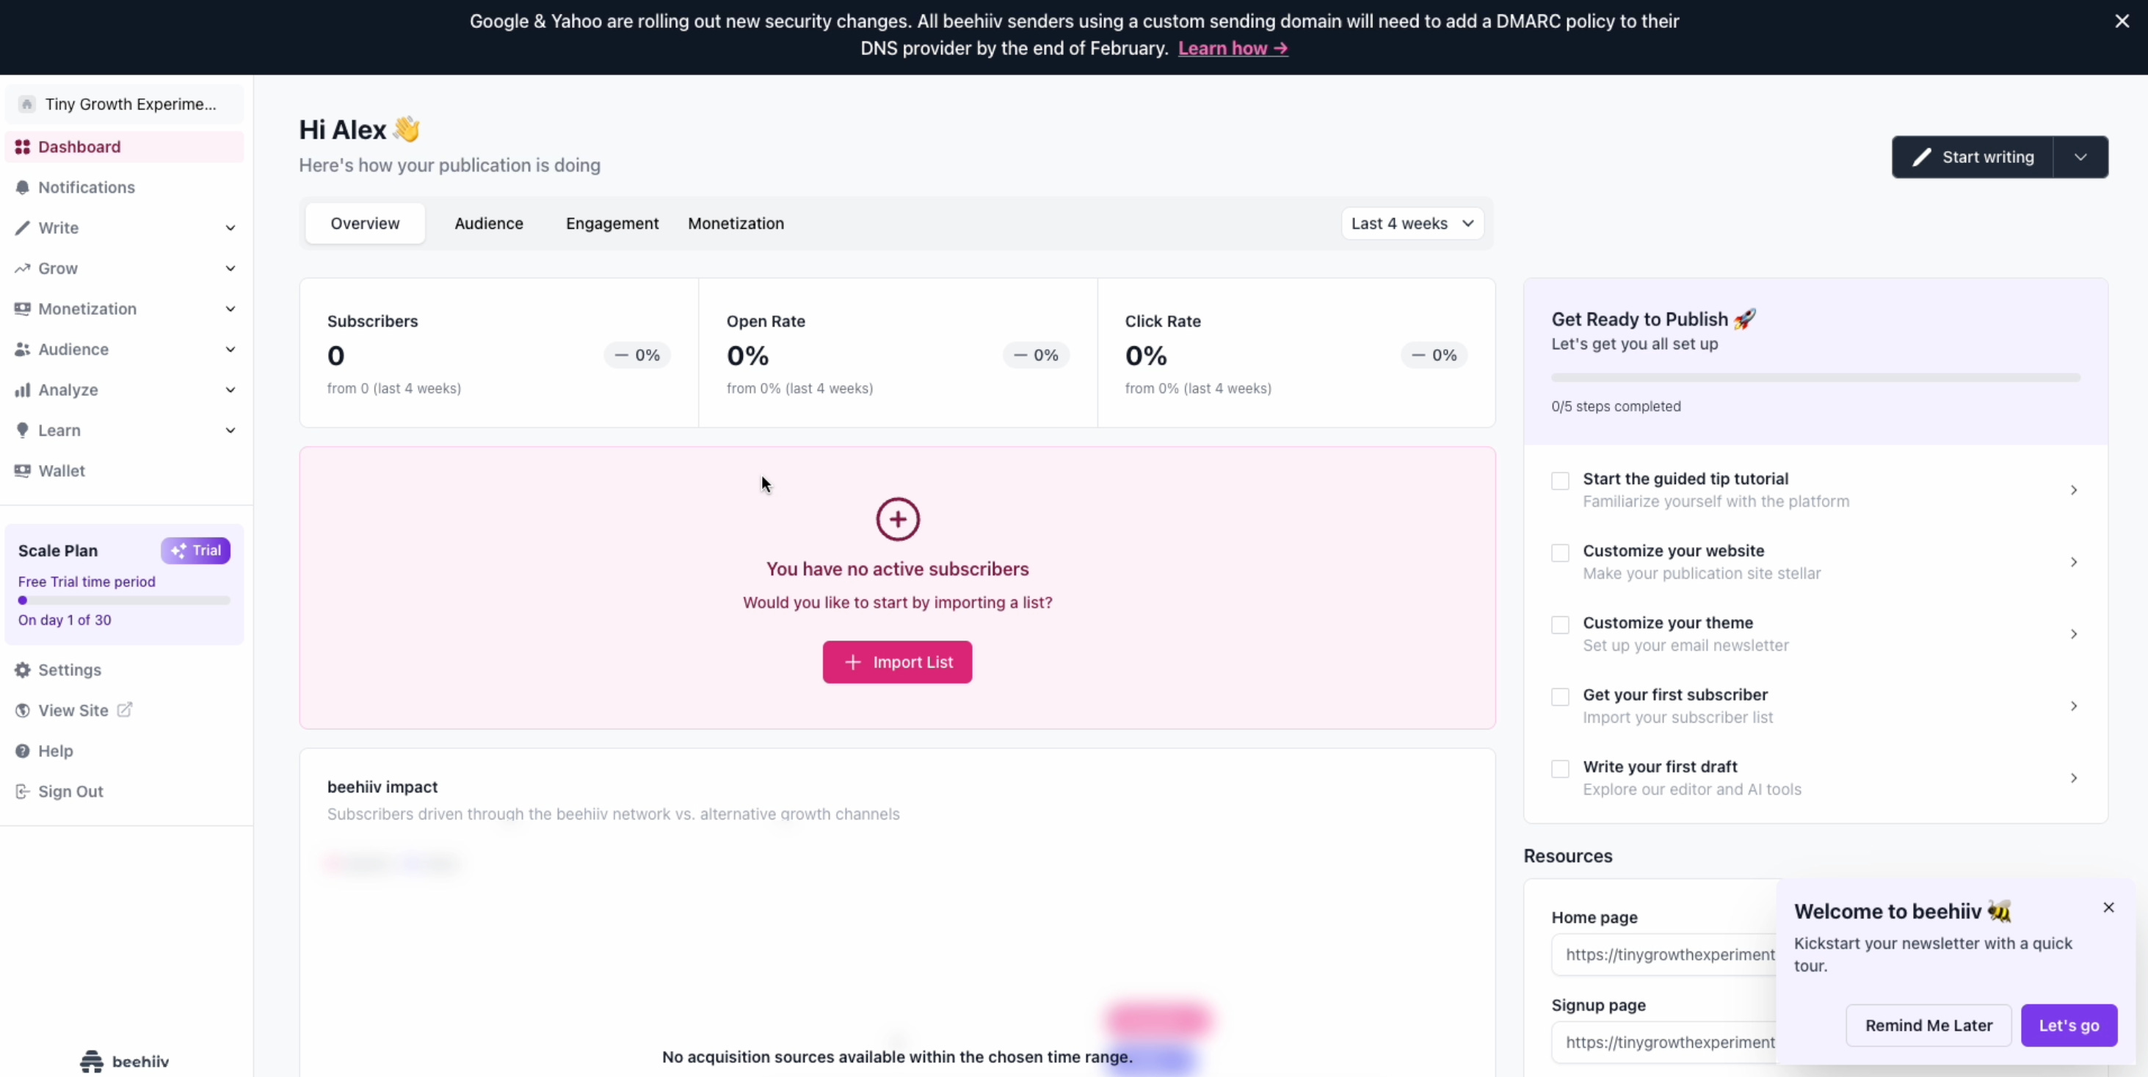This screenshot has width=2148, height=1077.
Task: Click the sparkle Trial badge
Action: (196, 550)
